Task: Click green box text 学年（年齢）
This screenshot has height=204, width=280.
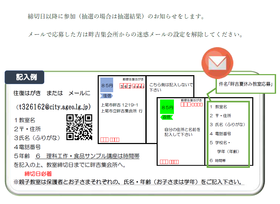Action: 228,152
